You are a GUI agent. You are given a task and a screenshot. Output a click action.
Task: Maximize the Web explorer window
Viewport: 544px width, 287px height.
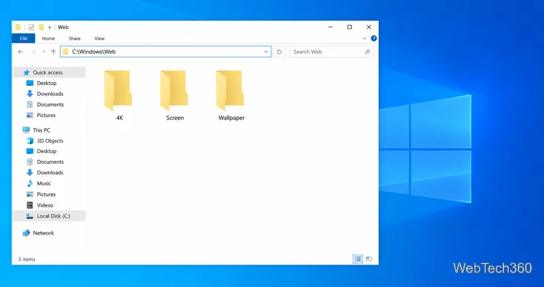tap(350, 27)
